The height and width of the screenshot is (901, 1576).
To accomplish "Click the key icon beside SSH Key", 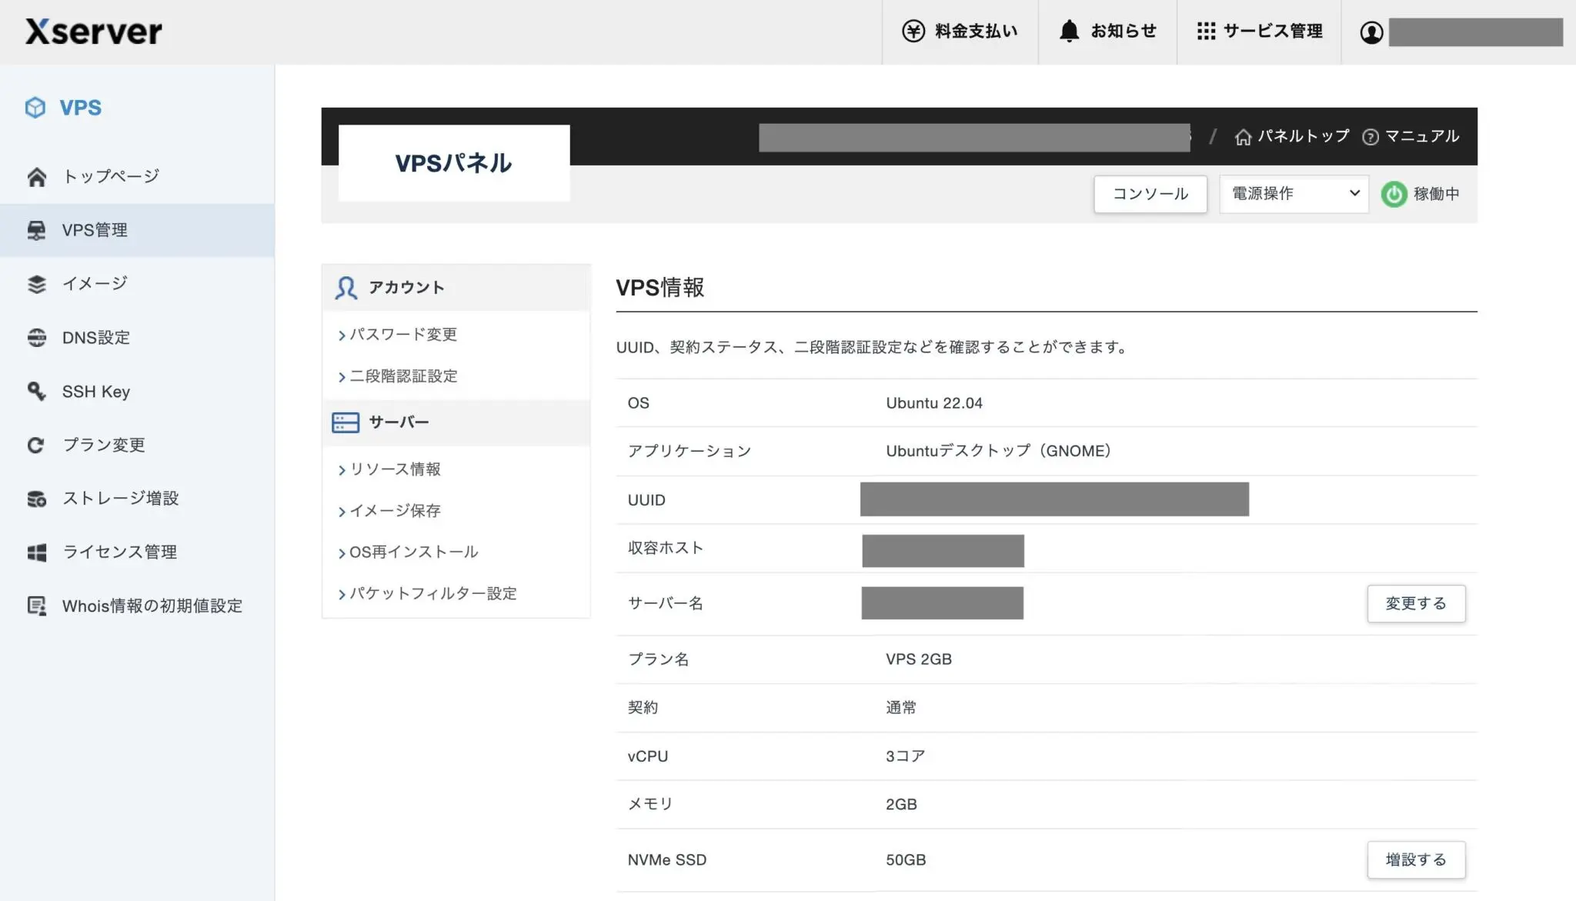I will [x=36, y=391].
